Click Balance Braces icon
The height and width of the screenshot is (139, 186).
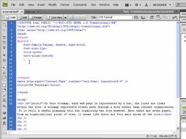tap(4, 60)
